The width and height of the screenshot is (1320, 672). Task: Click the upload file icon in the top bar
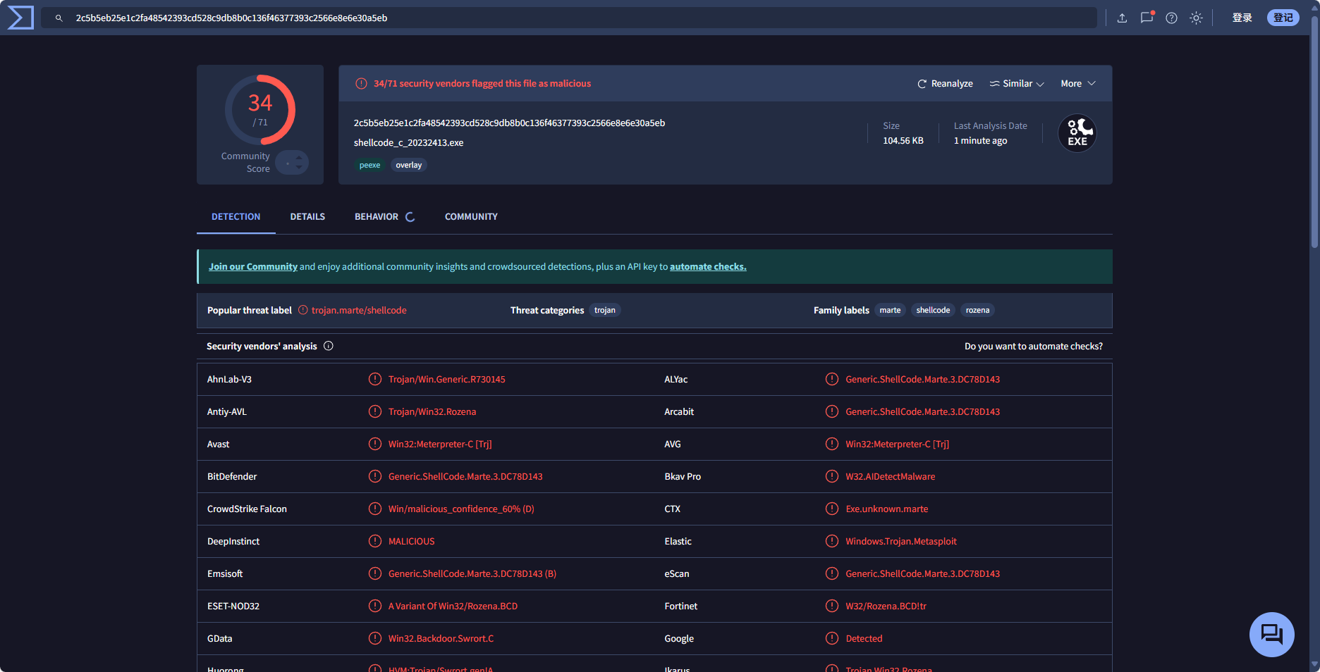[x=1122, y=18]
